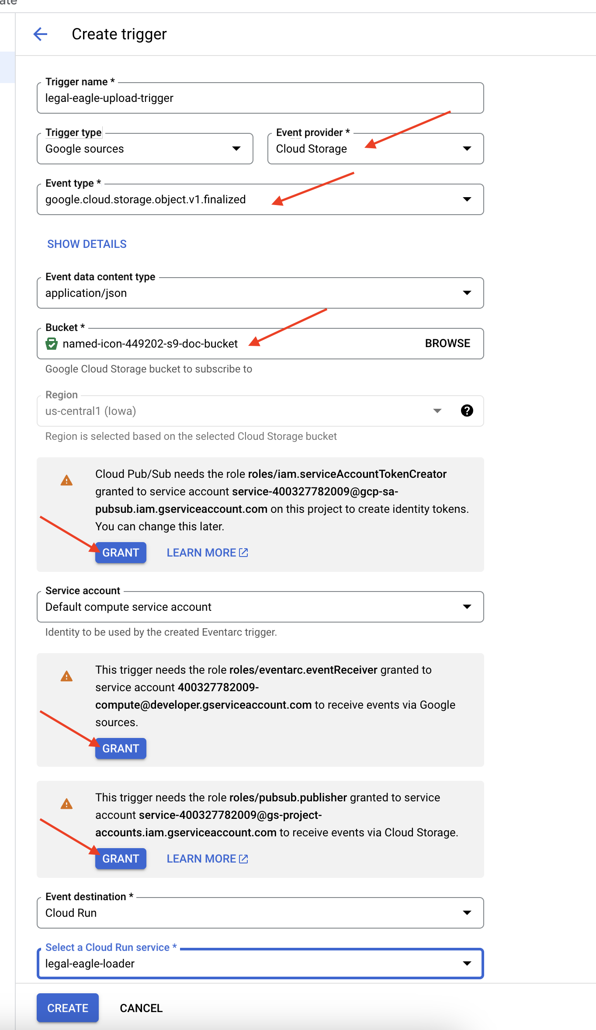Expand the Event type dropdown
Screen dimensions: 596x1030
260,199
